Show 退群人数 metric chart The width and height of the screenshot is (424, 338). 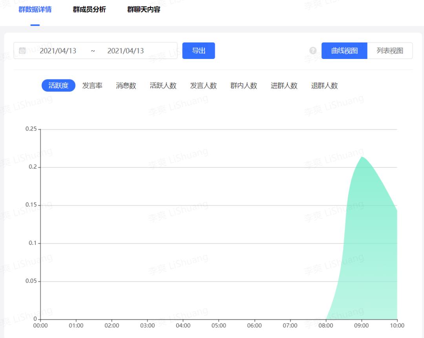click(x=324, y=86)
